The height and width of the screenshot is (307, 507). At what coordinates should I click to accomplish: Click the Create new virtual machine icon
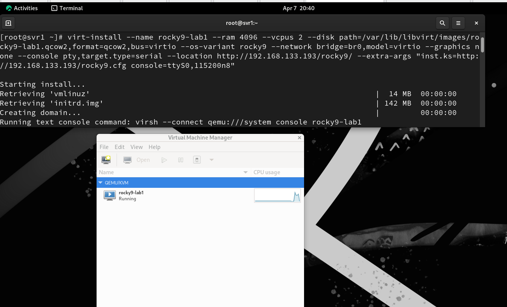click(106, 160)
